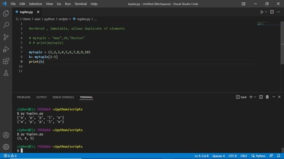
Task: Switch to the OUTPUT panel tab
Action: point(41,97)
